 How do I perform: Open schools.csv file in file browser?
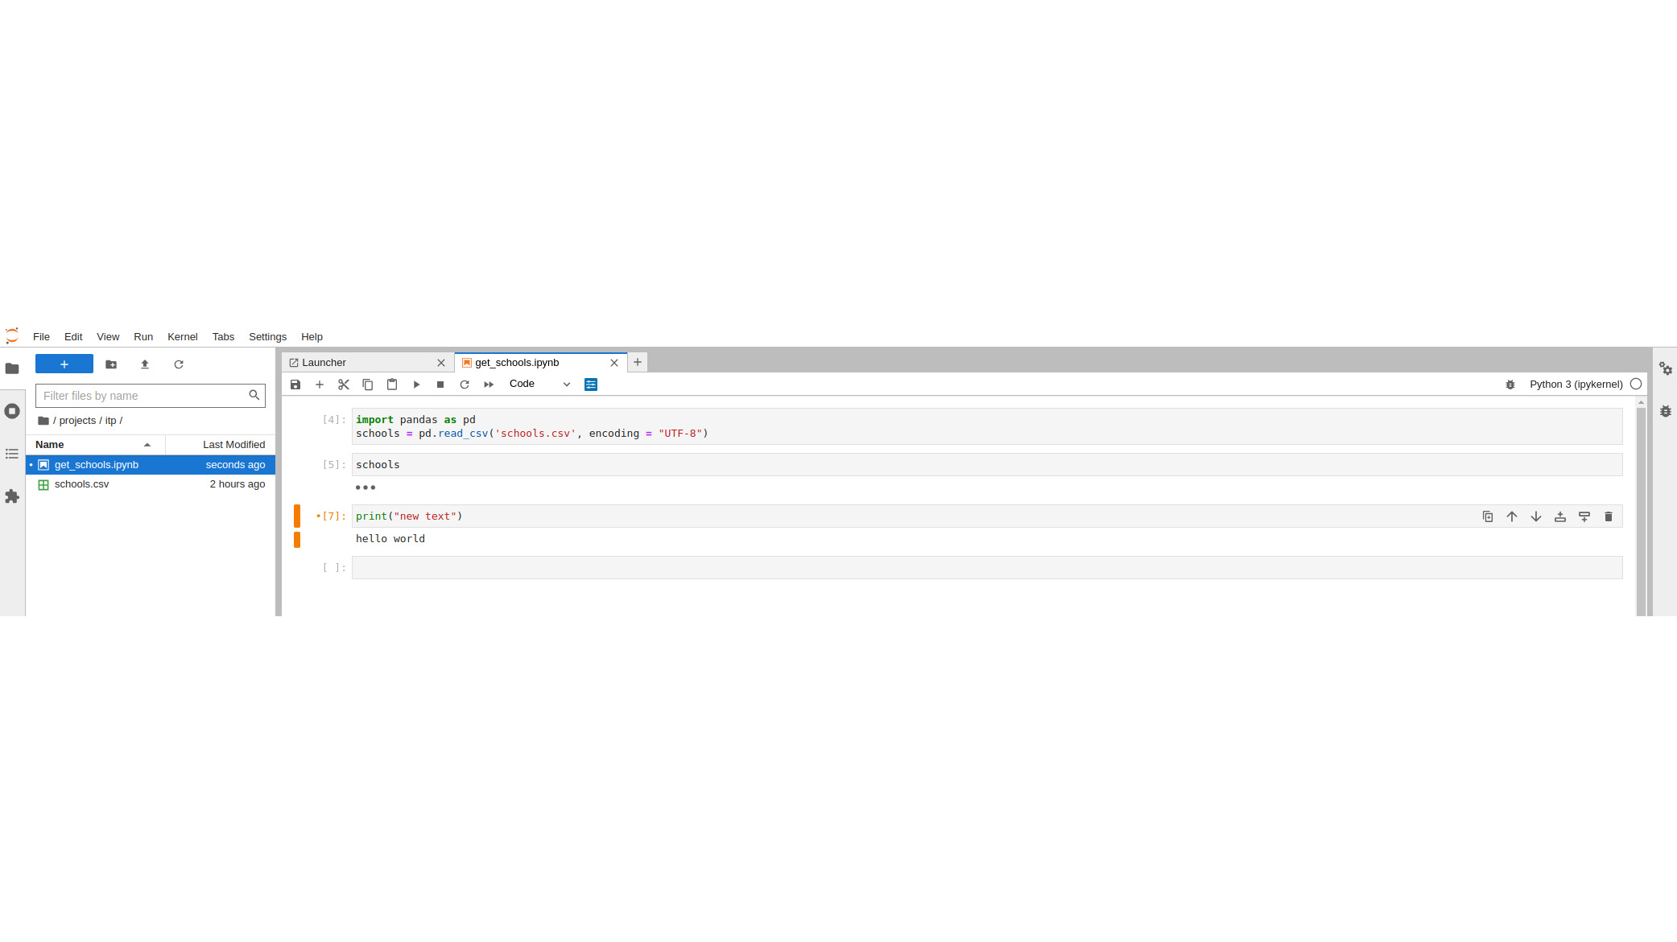[82, 483]
